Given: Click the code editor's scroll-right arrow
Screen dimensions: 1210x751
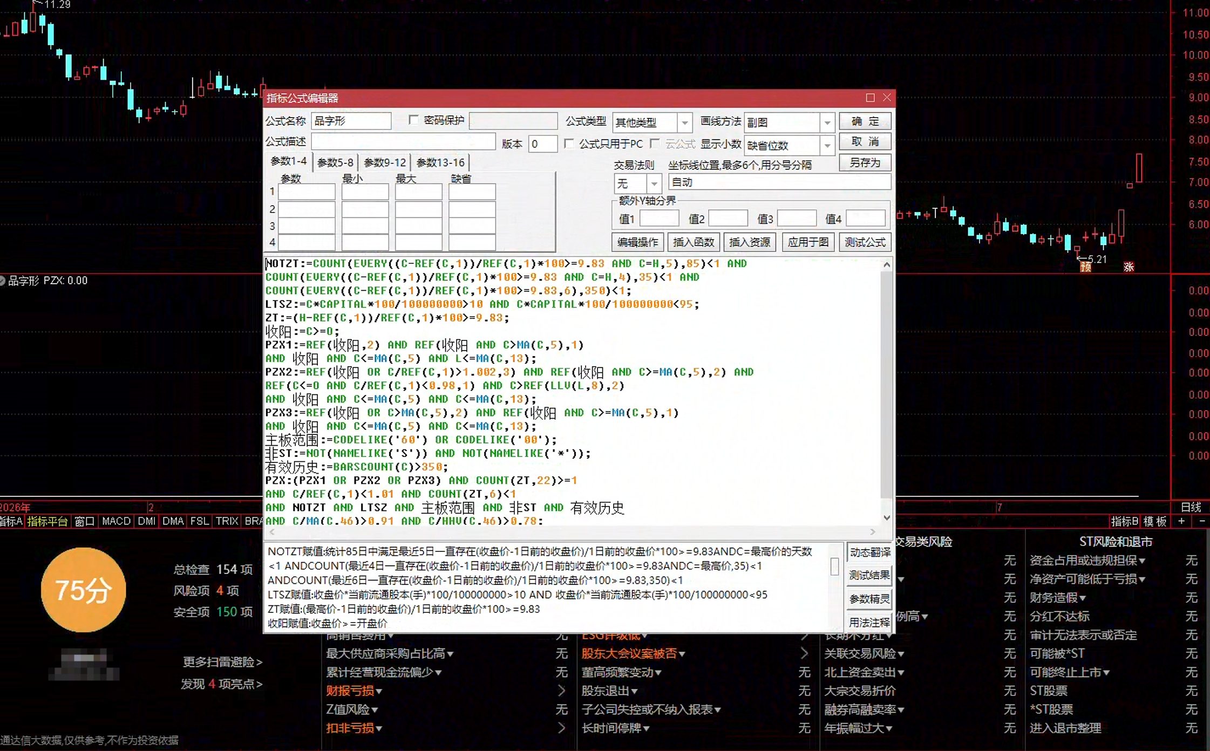Looking at the screenshot, I should (873, 531).
